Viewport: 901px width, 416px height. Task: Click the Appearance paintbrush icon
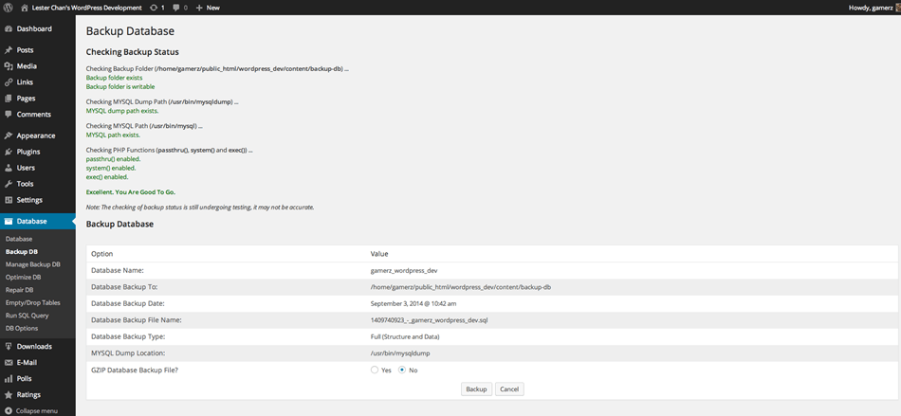9,136
